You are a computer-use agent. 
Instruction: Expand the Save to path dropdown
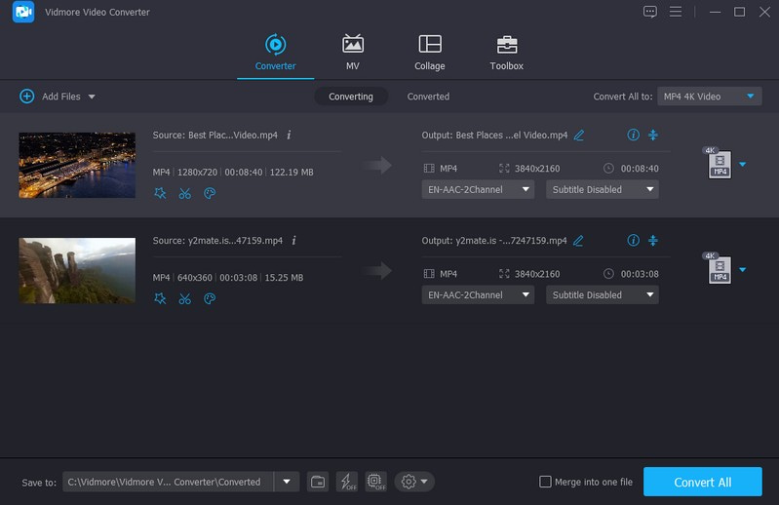(x=287, y=482)
